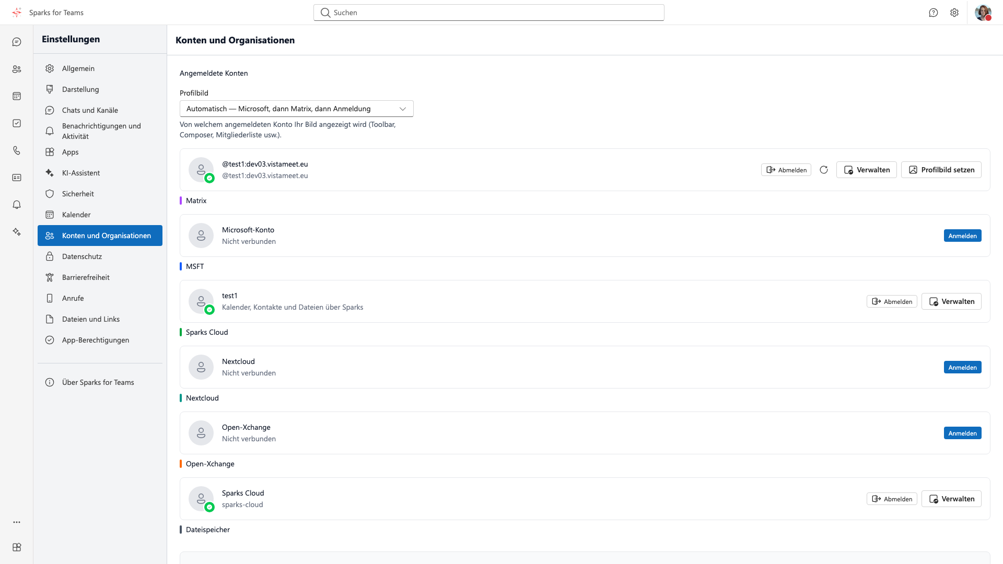Open Kalender settings
Viewport: 1003px width, 564px height.
point(100,215)
